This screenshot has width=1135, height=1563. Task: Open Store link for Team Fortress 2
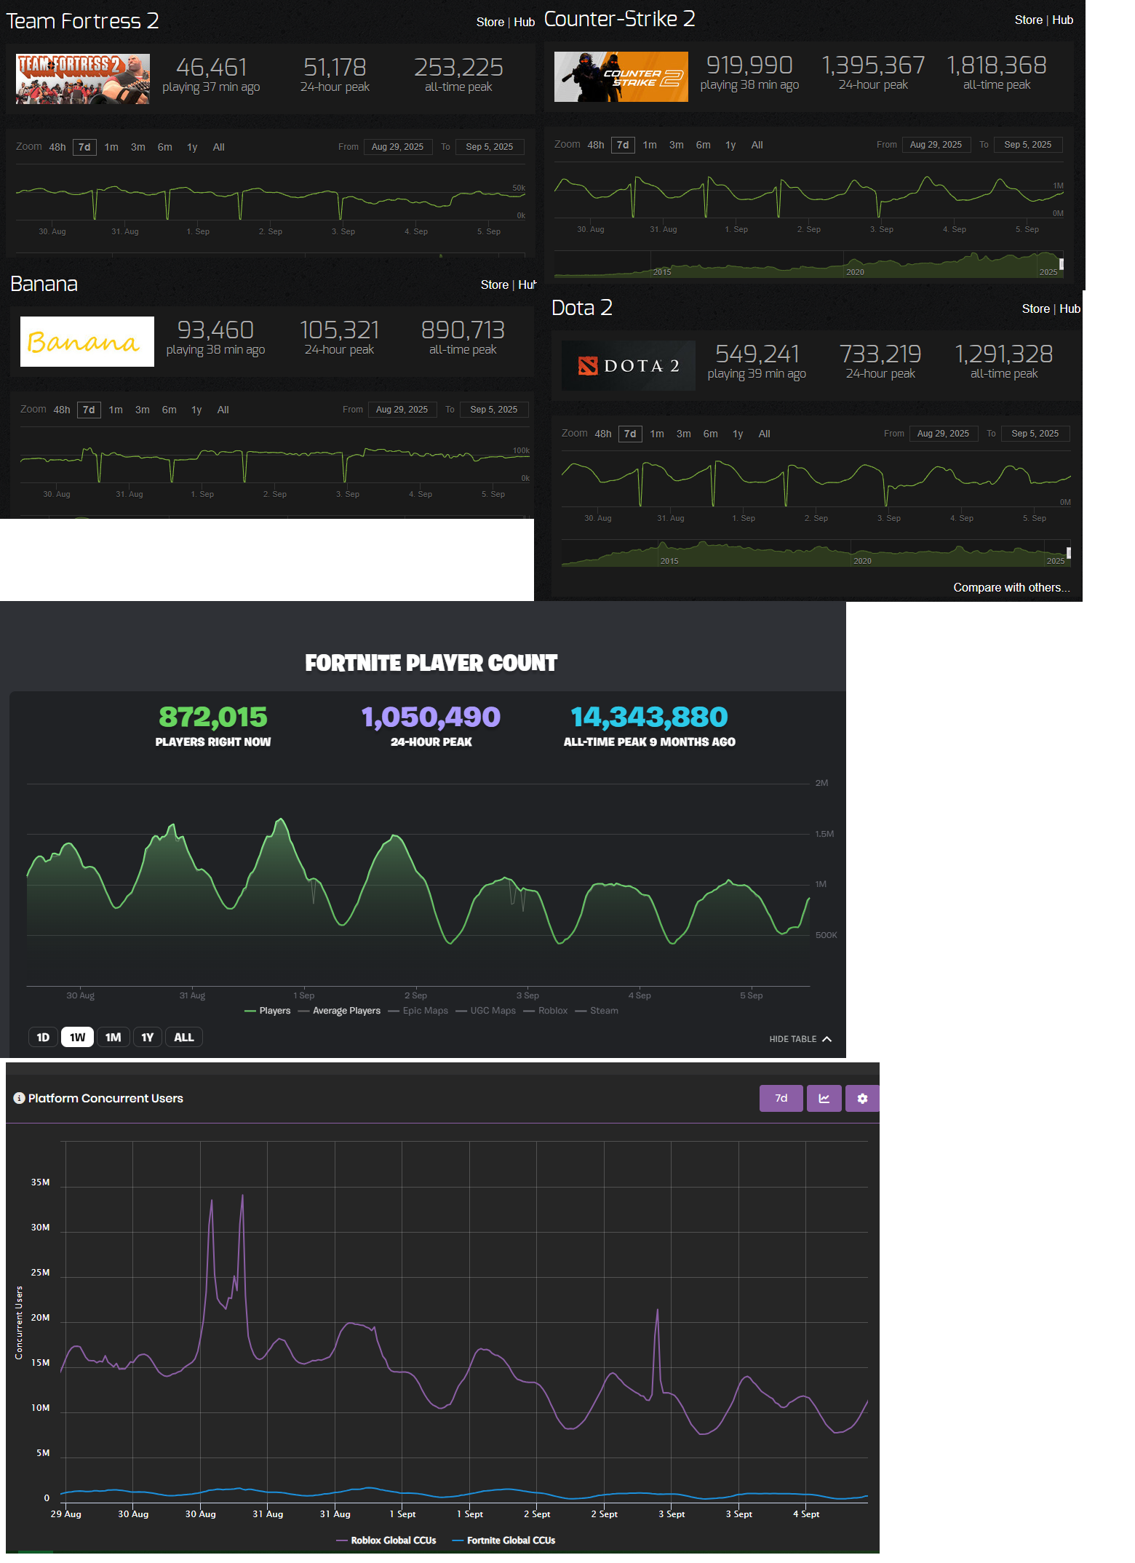coord(490,22)
